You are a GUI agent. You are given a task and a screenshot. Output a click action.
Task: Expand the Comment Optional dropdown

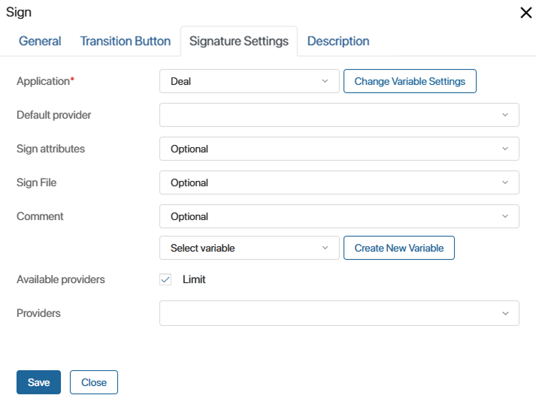[x=339, y=216]
